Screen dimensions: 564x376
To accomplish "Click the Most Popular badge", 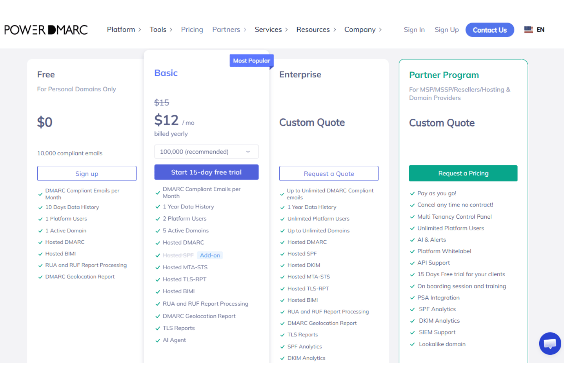I will 252,61.
